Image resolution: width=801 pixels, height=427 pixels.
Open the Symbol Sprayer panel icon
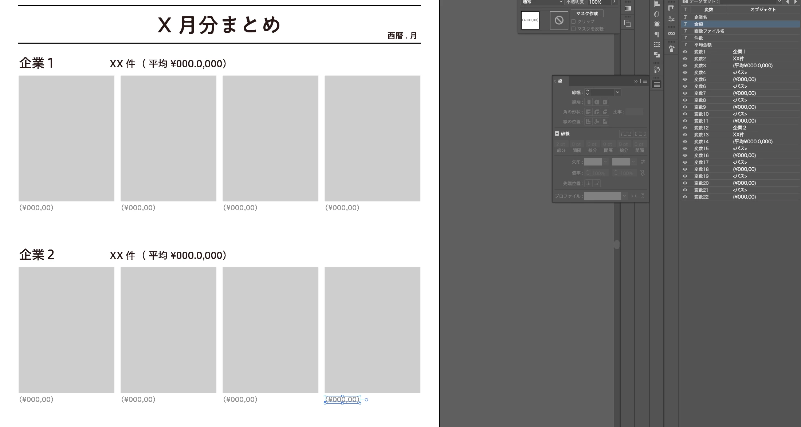[x=671, y=48]
